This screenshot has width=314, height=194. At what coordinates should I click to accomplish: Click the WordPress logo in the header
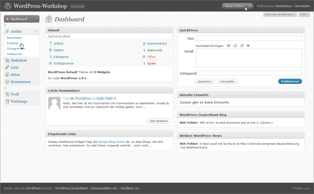pos(8,6)
